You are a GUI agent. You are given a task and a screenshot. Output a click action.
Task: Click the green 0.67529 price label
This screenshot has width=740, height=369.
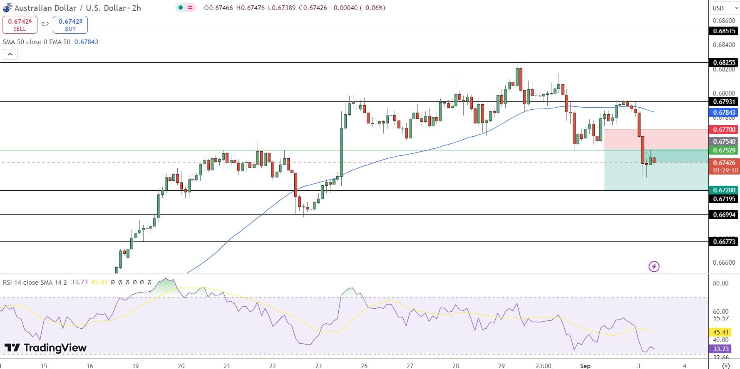pyautogui.click(x=724, y=150)
